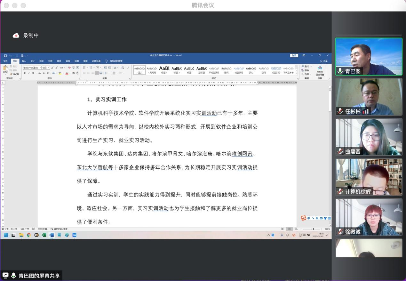Open Excel from the Windows taskbar
Viewport: 406px width, 281px height.
pyautogui.click(x=44, y=235)
